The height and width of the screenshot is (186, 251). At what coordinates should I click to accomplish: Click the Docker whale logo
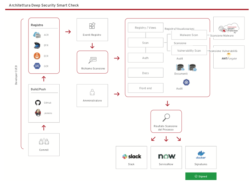click(x=201, y=155)
